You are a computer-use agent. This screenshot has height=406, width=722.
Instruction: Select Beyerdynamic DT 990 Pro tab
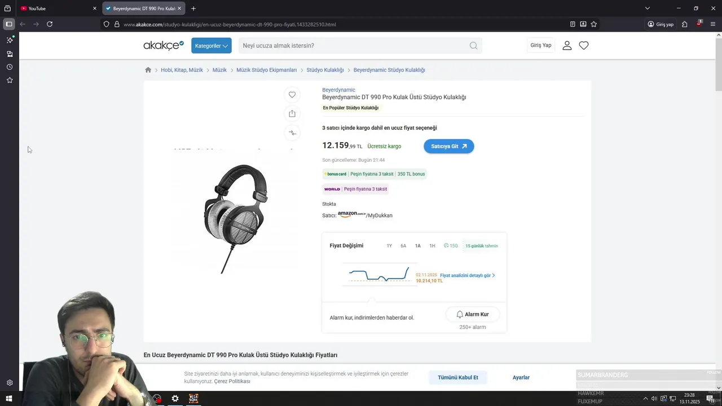point(144,8)
